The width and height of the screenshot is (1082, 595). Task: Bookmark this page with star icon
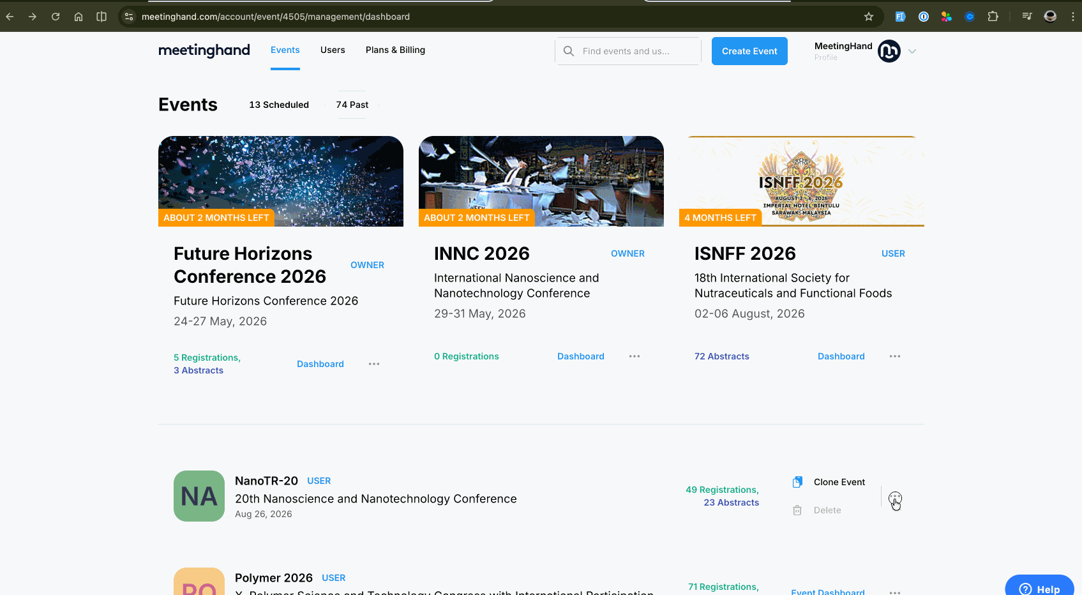point(869,17)
